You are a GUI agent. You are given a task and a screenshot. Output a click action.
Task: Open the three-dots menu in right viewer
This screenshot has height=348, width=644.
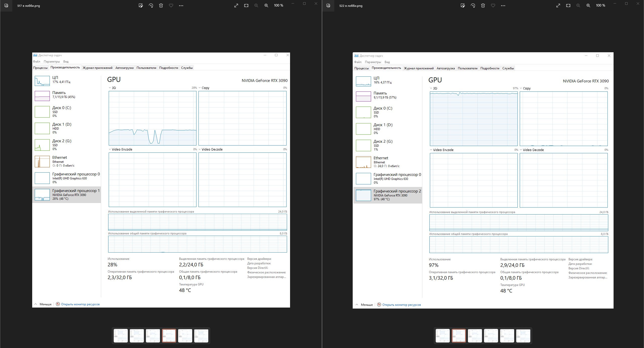[x=503, y=6]
